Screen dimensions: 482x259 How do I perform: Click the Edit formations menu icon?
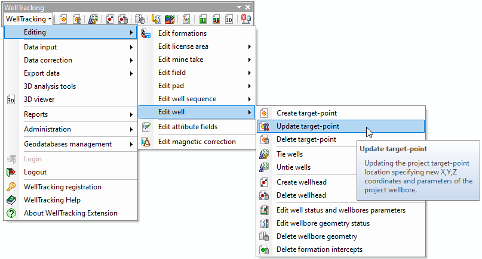146,33
